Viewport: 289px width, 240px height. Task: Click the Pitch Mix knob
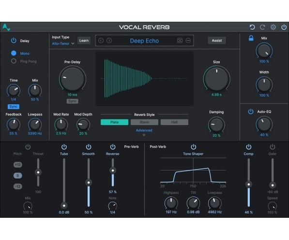click(28, 206)
